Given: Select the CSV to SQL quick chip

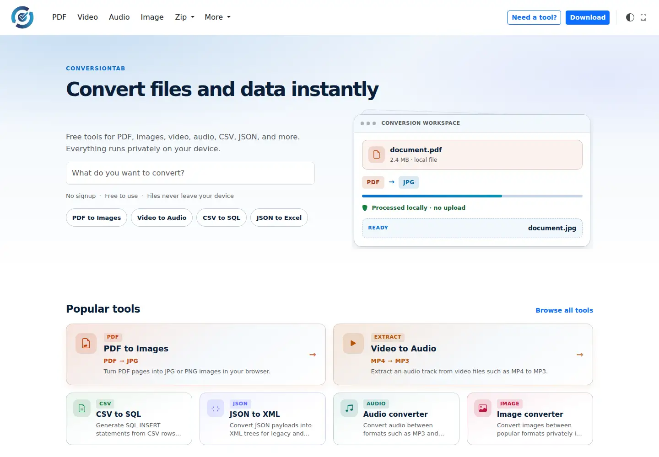Looking at the screenshot, I should point(221,218).
